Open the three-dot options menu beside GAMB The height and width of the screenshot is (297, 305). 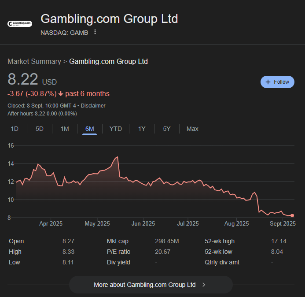[95, 32]
